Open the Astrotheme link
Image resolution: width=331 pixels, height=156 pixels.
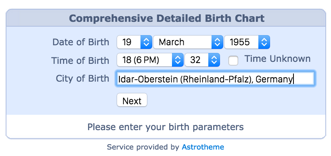pos(203,147)
